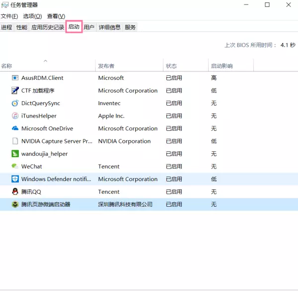Select the 腾讯QQ entry name
Screen dimensions: 298x292
31,192
